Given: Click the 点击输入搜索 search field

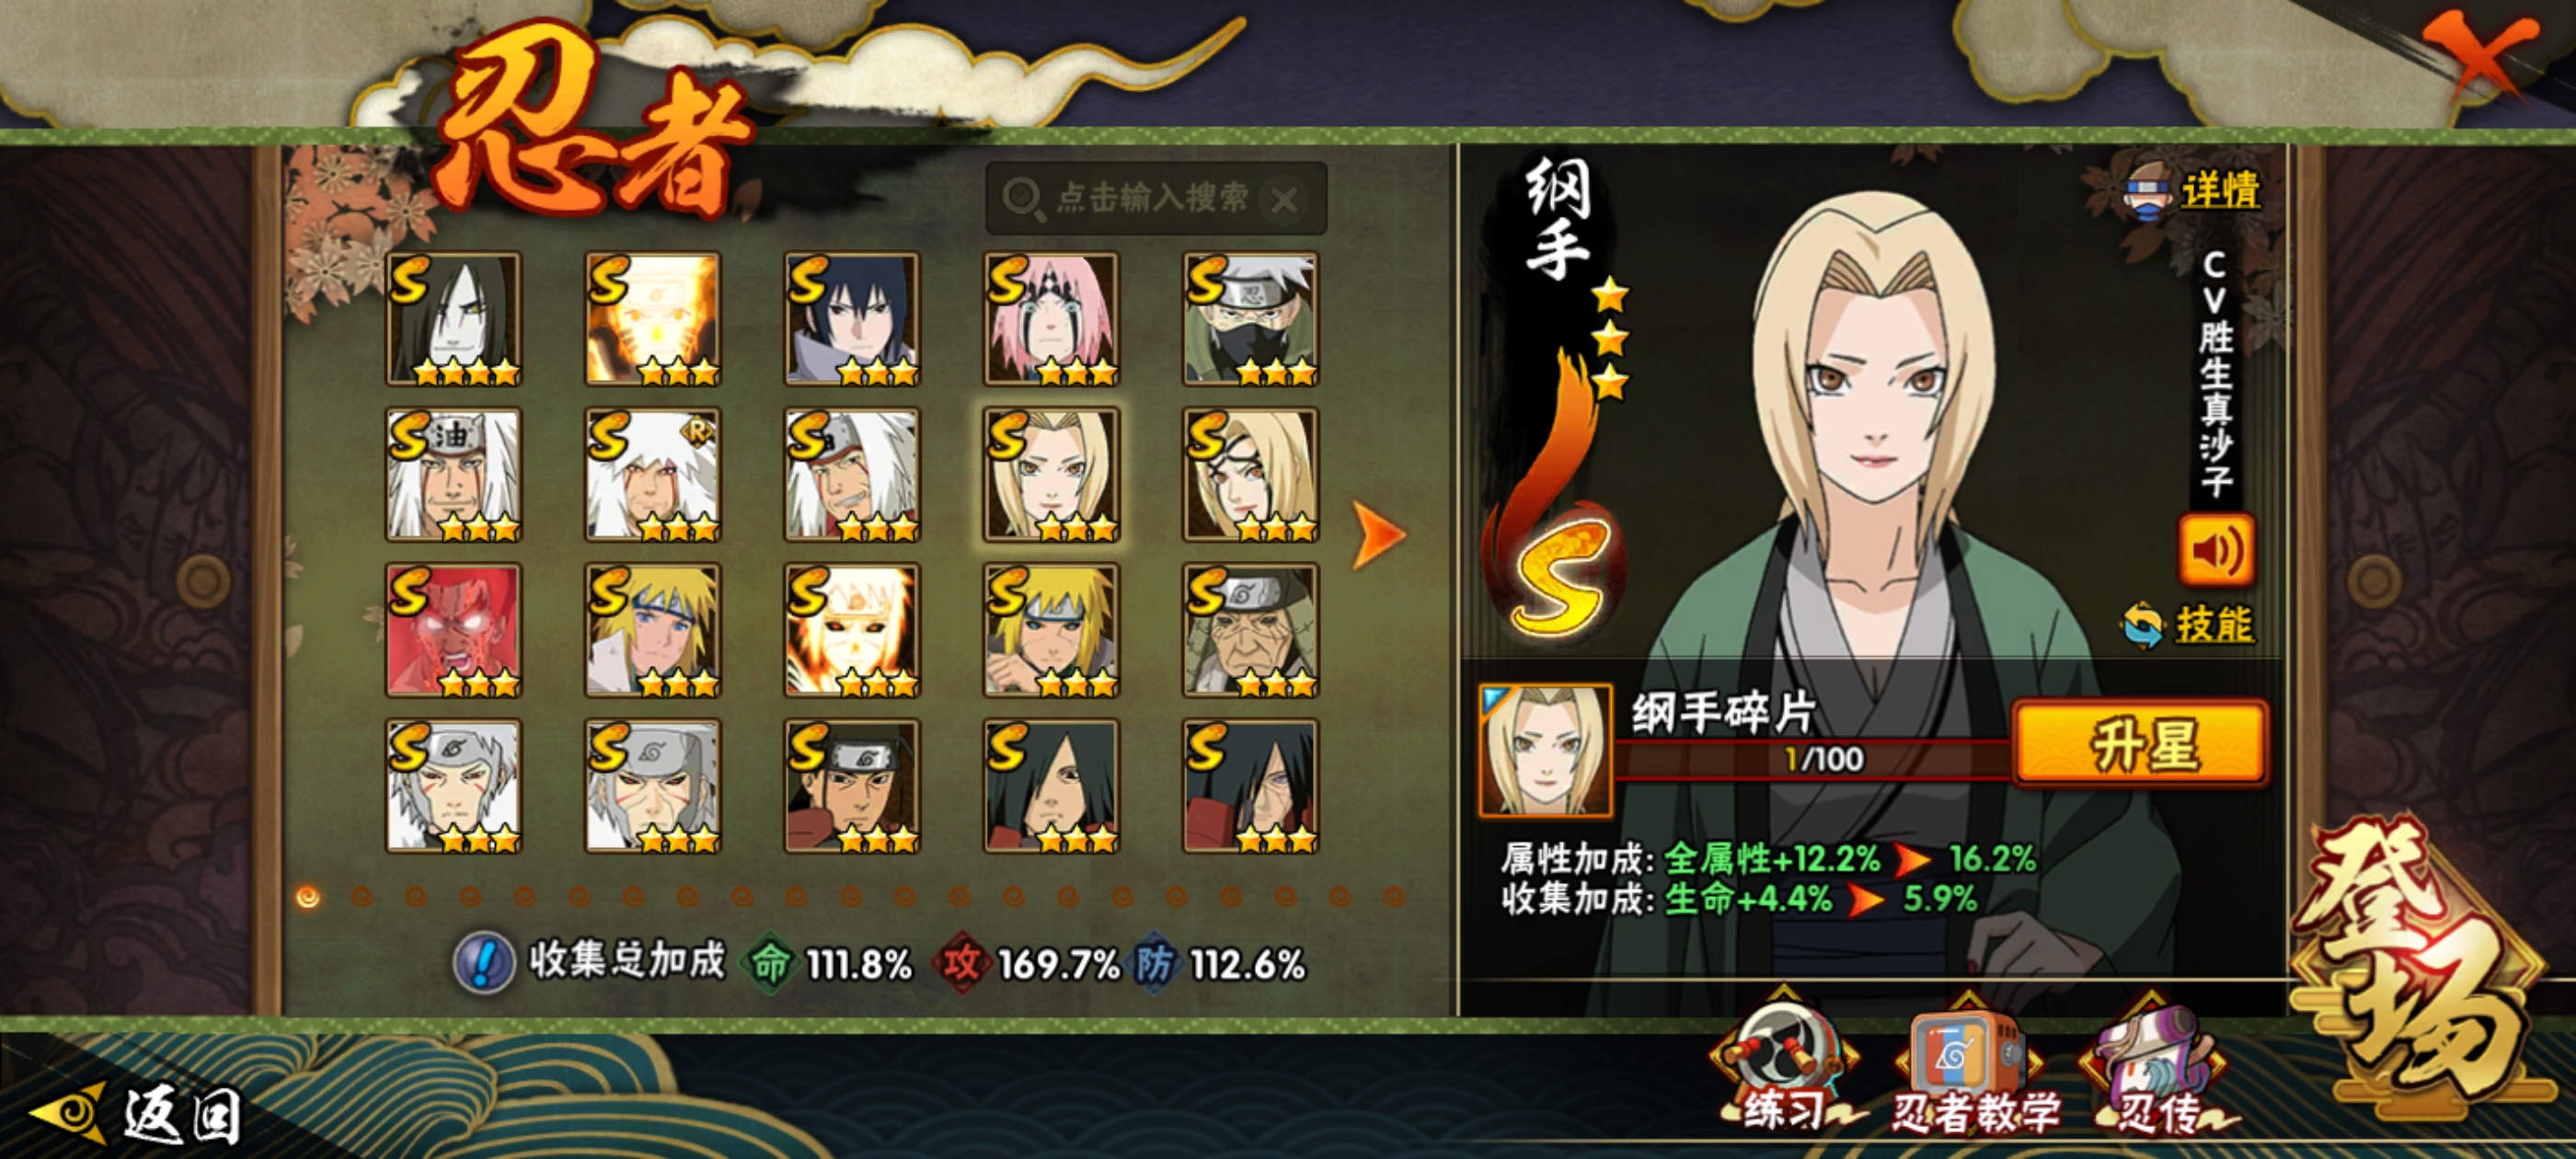Looking at the screenshot, I should pos(1156,198).
